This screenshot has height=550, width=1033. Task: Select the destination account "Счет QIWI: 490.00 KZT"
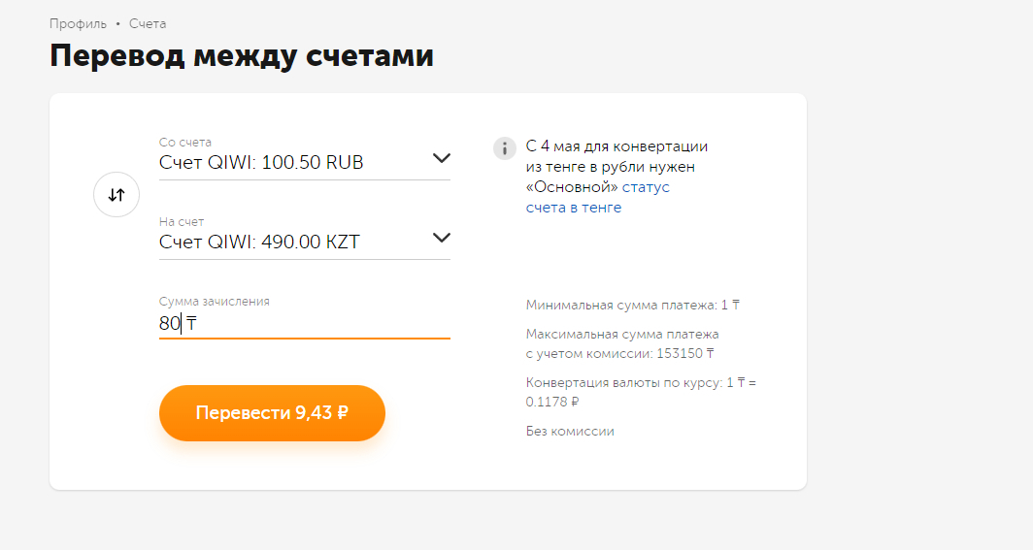259,243
